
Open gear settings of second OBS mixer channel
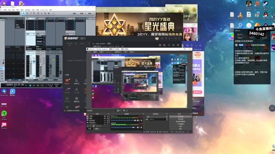point(141,127)
